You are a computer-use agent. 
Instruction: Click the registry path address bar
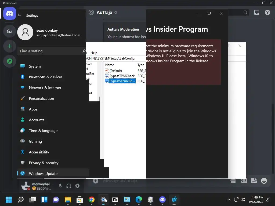coord(116,58)
